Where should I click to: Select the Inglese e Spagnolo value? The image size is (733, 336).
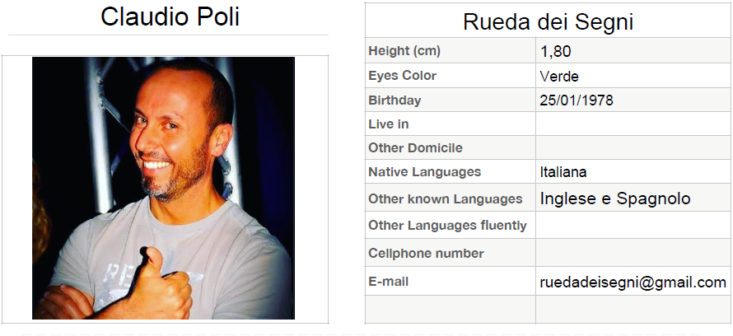click(x=615, y=198)
